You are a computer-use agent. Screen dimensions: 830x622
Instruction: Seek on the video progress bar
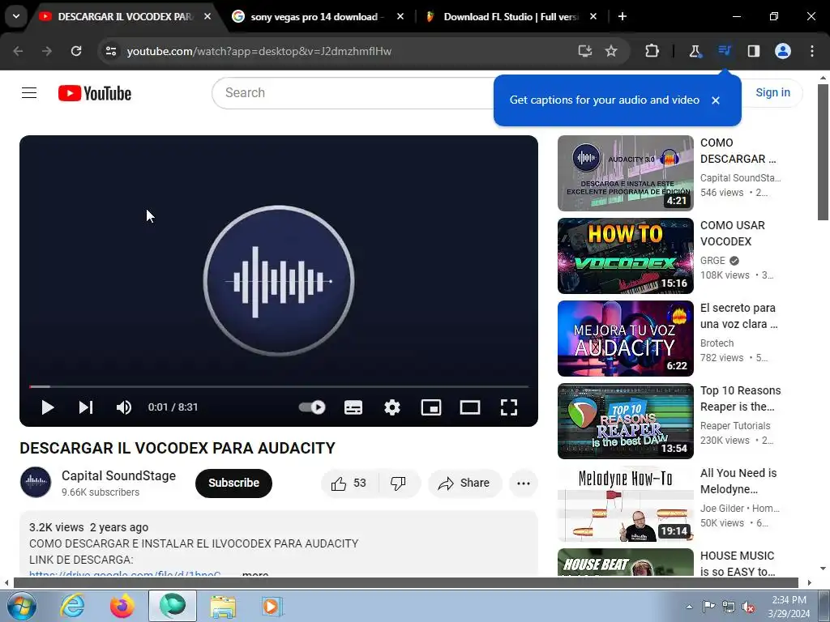279,386
